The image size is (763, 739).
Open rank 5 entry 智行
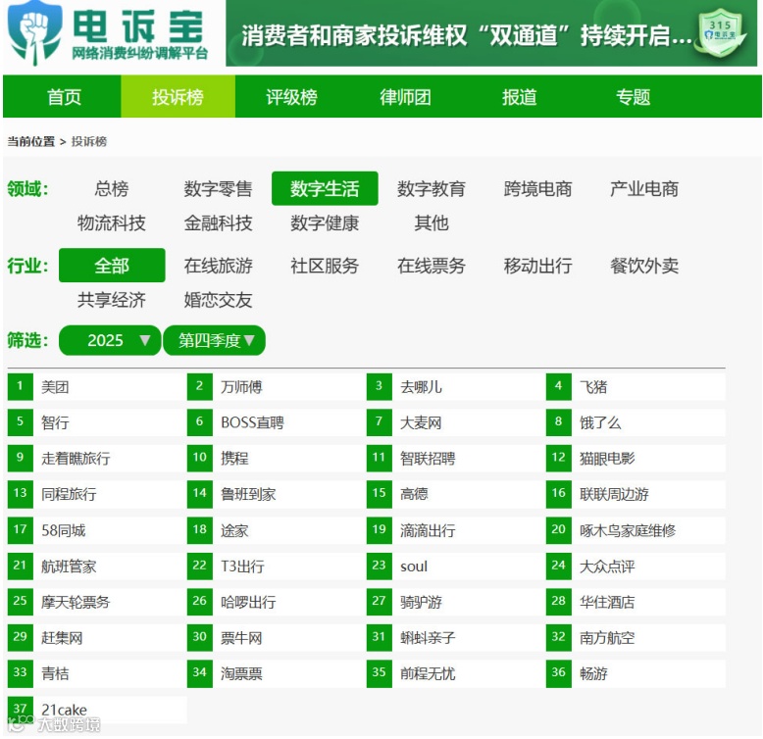tap(55, 422)
